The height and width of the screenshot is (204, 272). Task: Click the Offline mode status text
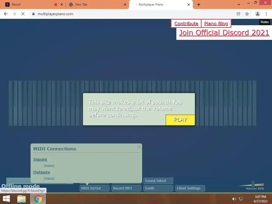point(20,186)
